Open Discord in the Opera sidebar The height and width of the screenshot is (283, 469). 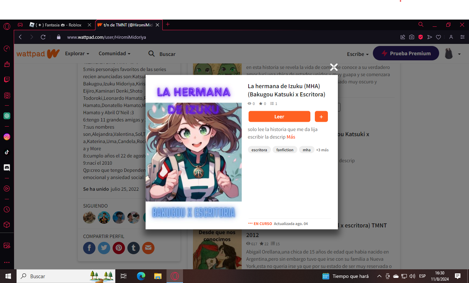pyautogui.click(x=7, y=168)
